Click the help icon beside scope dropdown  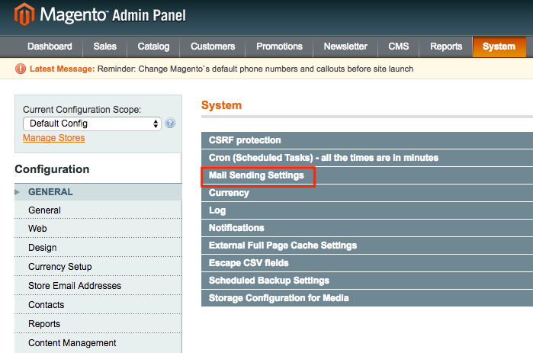click(170, 124)
